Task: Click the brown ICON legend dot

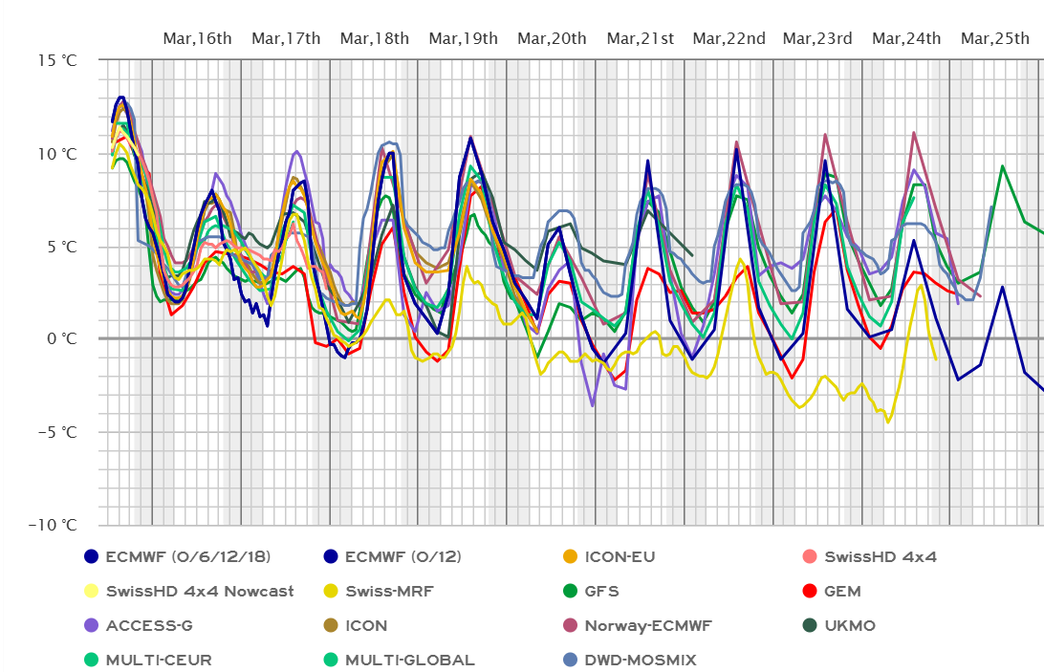Action: coord(330,625)
